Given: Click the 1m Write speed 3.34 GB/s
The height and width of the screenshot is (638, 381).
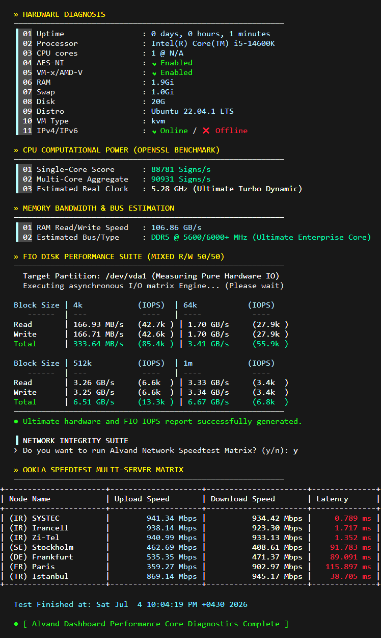Looking at the screenshot, I should coord(208,392).
